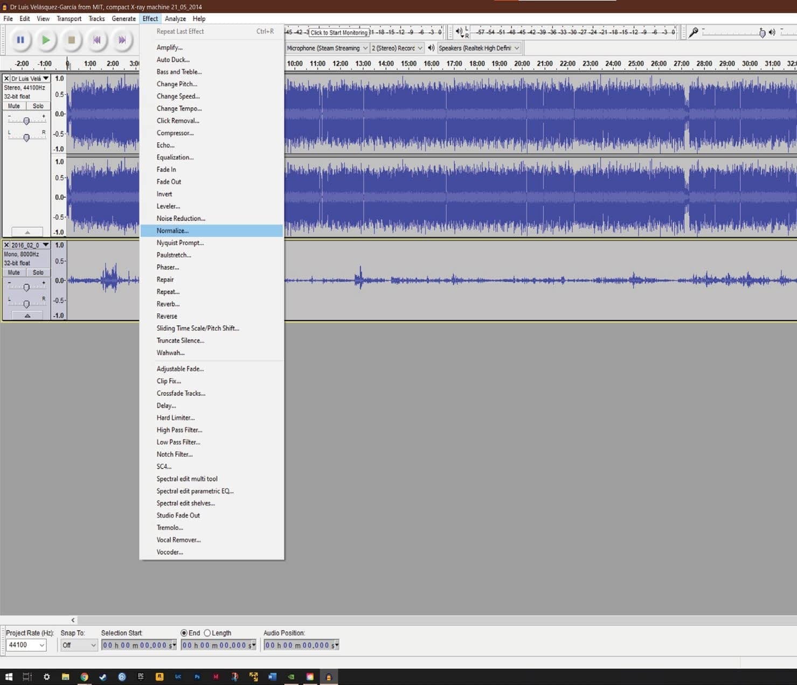Screen dimensions: 797x685
Task: Mute the Dr Luis Velá stereo track
Action: click(x=13, y=106)
